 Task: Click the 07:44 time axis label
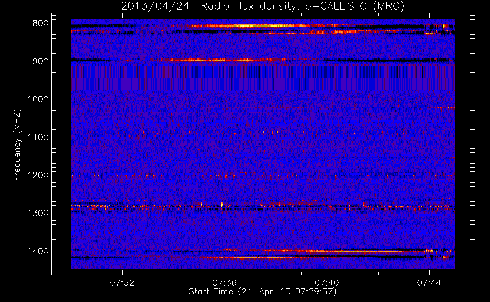[429, 283]
